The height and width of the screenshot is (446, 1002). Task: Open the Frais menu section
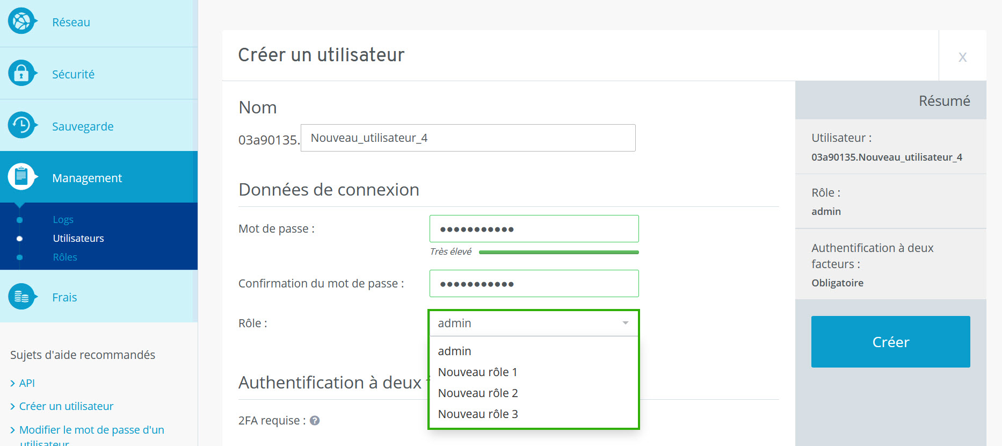[x=99, y=297]
